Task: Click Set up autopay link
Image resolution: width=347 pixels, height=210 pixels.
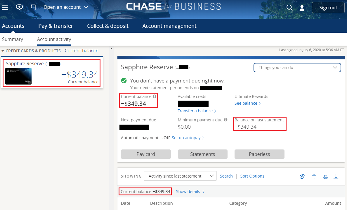Action: (188, 138)
